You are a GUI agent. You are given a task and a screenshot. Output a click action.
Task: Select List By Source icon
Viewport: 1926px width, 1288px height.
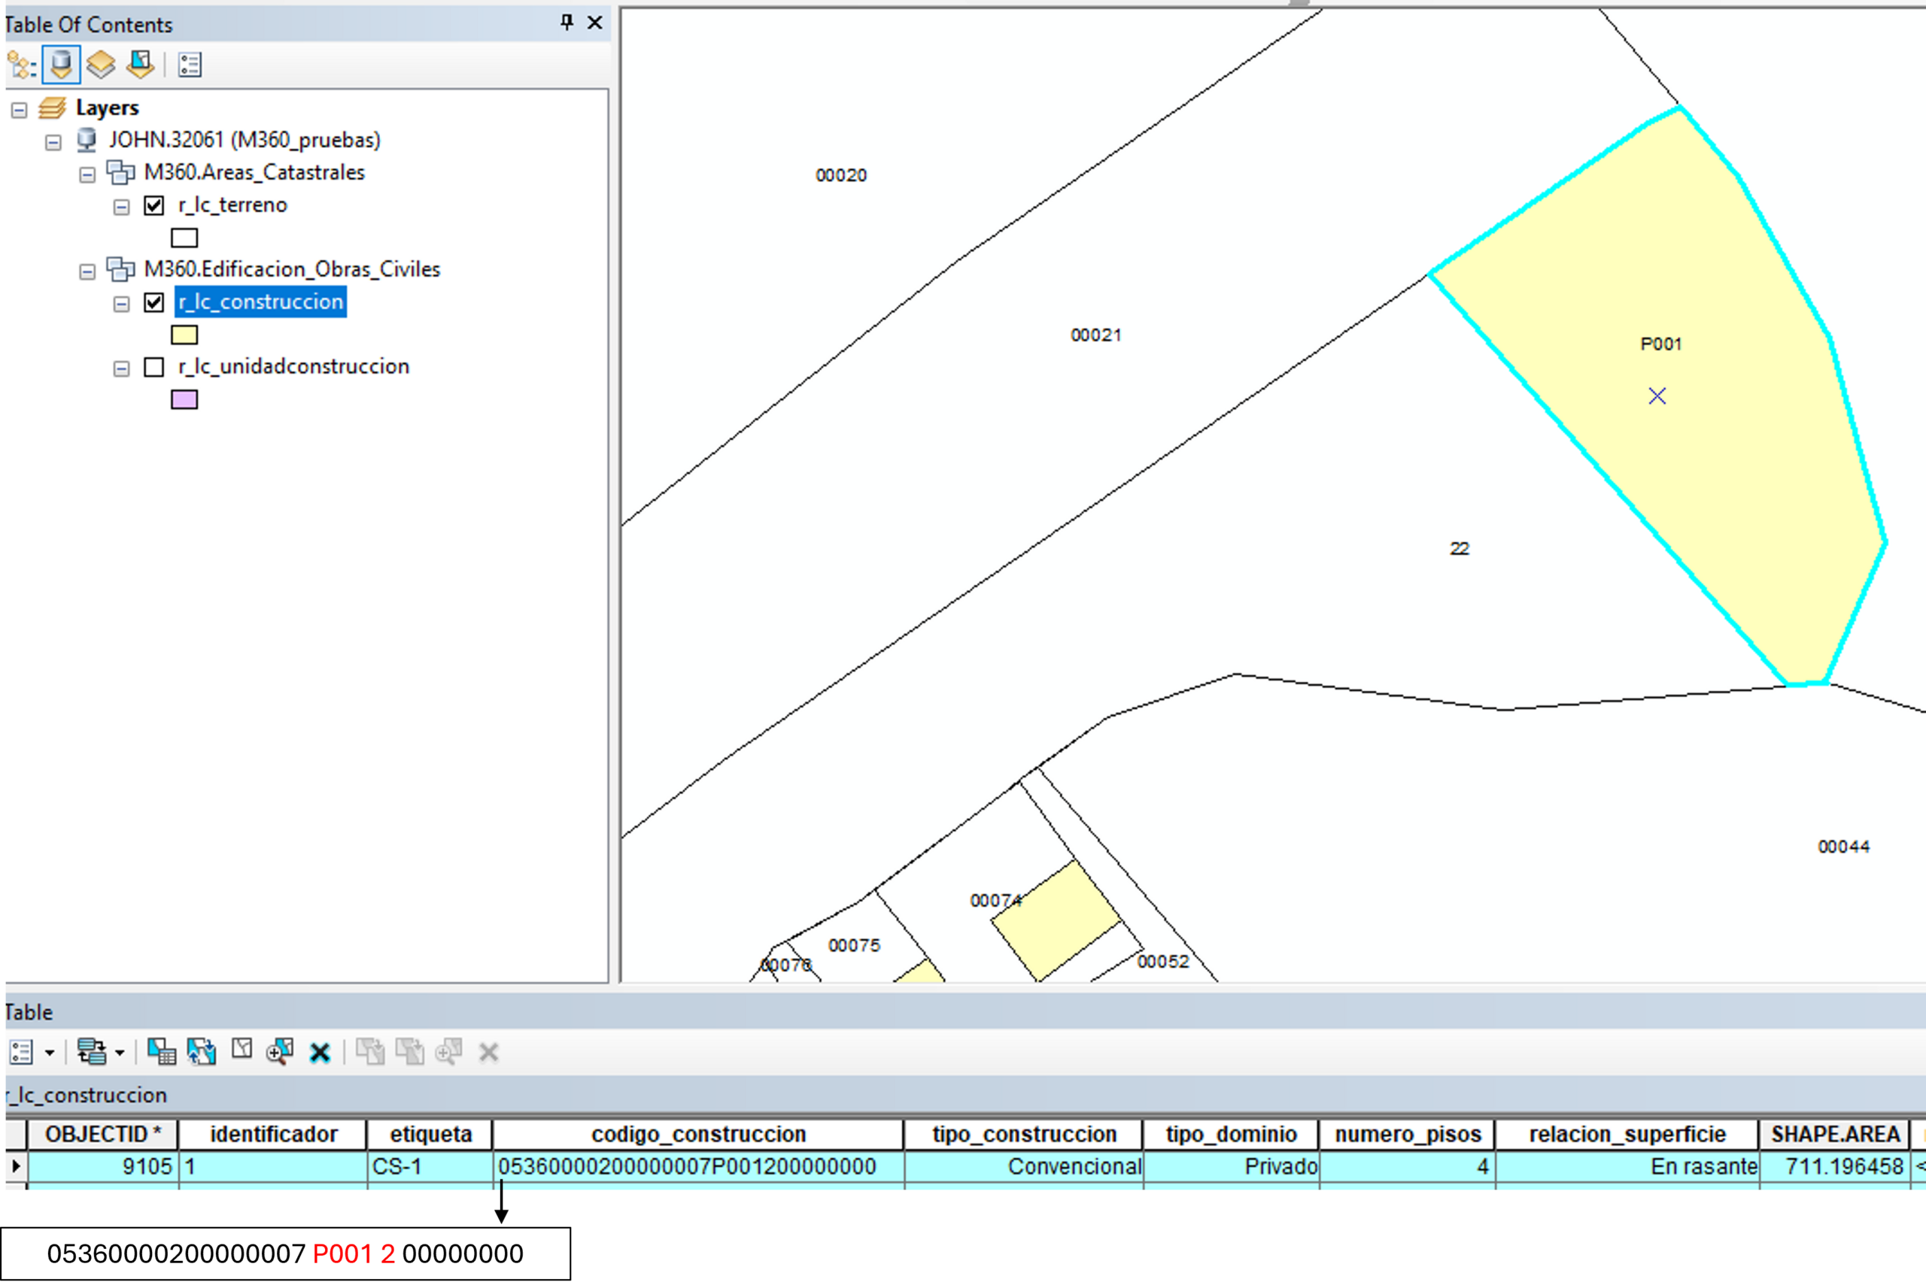pos(62,65)
